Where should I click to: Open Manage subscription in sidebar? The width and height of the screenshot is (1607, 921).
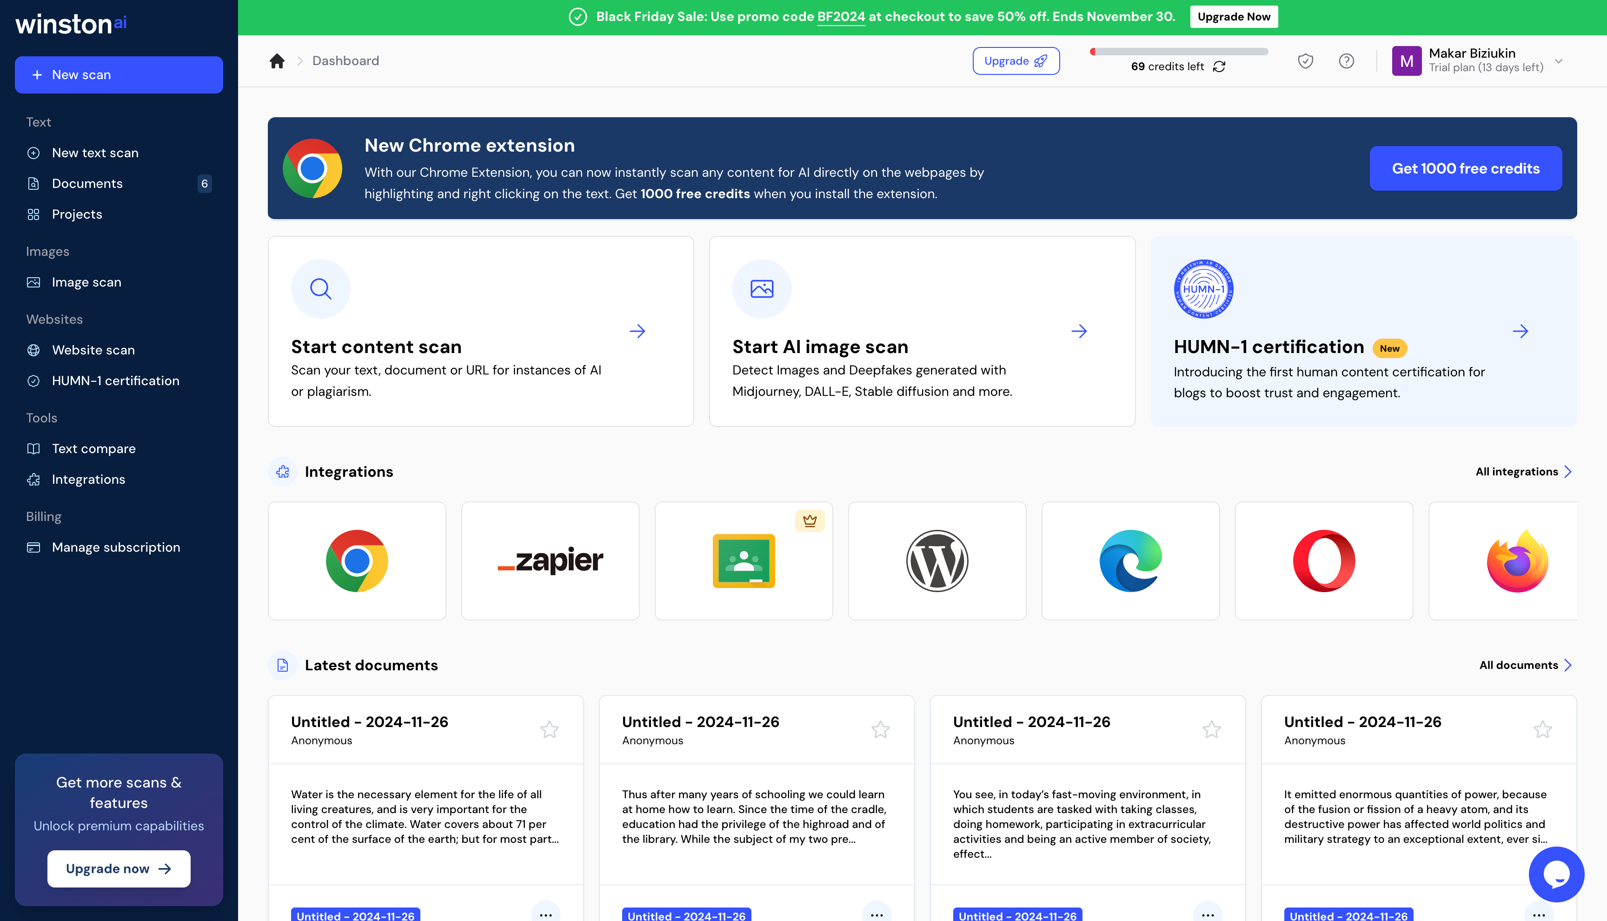119,547
